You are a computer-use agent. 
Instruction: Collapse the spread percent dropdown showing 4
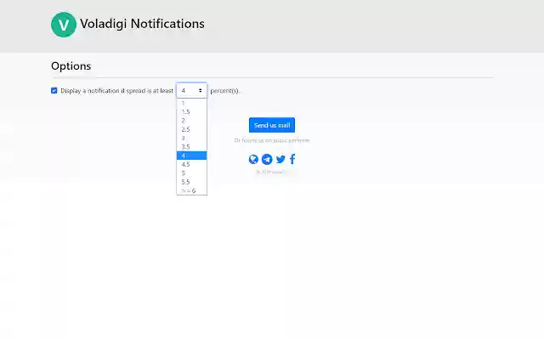(191, 91)
